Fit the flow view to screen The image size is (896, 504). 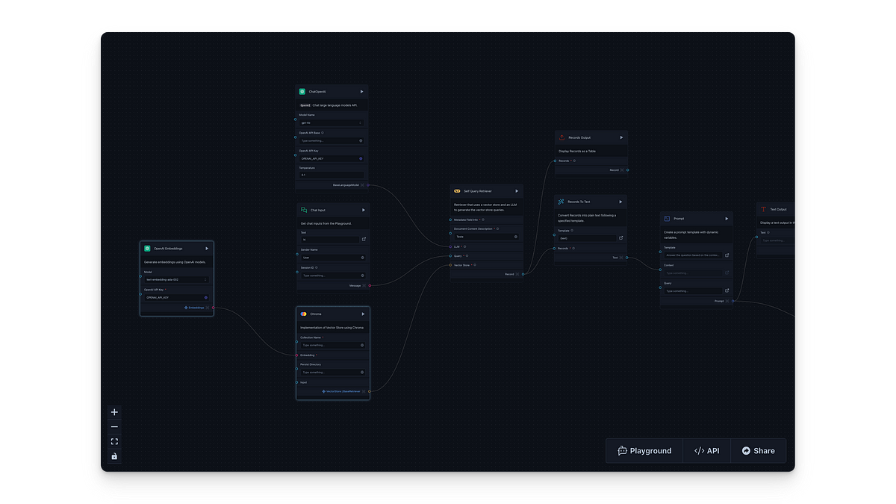pos(114,441)
